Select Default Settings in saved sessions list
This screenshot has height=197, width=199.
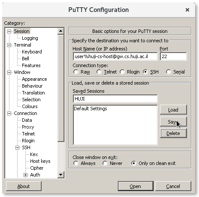pyautogui.click(x=90, y=109)
